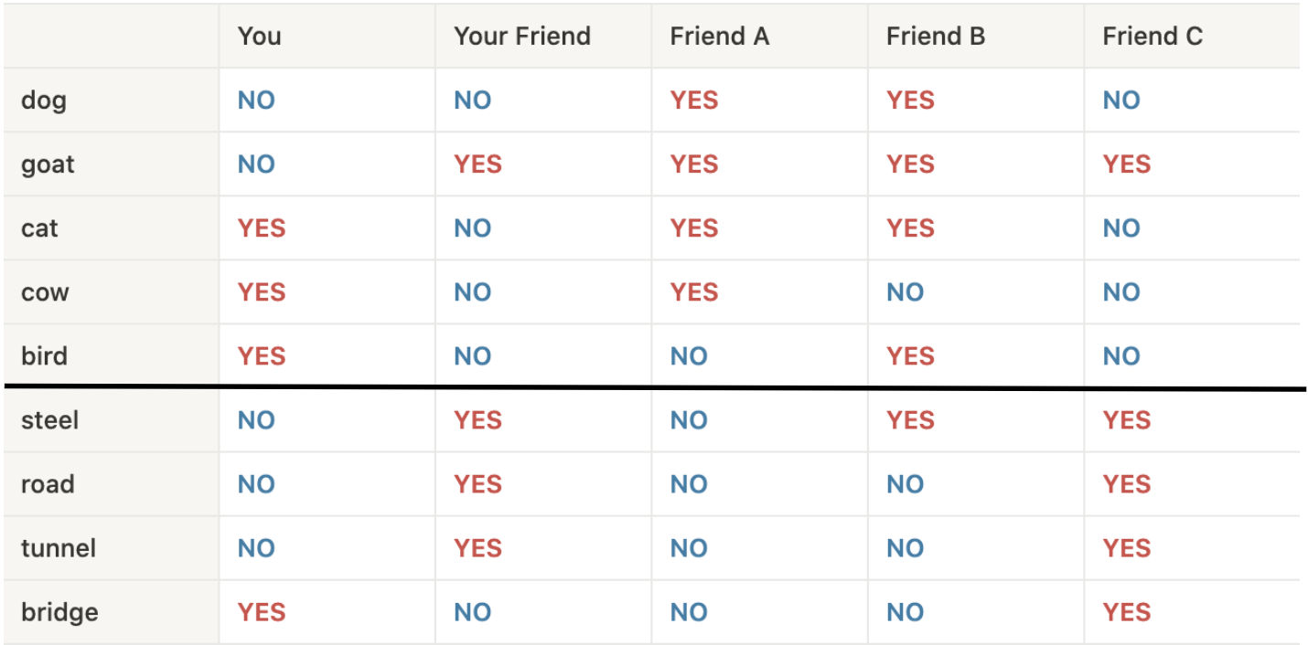Click the "bridge" row label
This screenshot has width=1308, height=645.
[59, 612]
